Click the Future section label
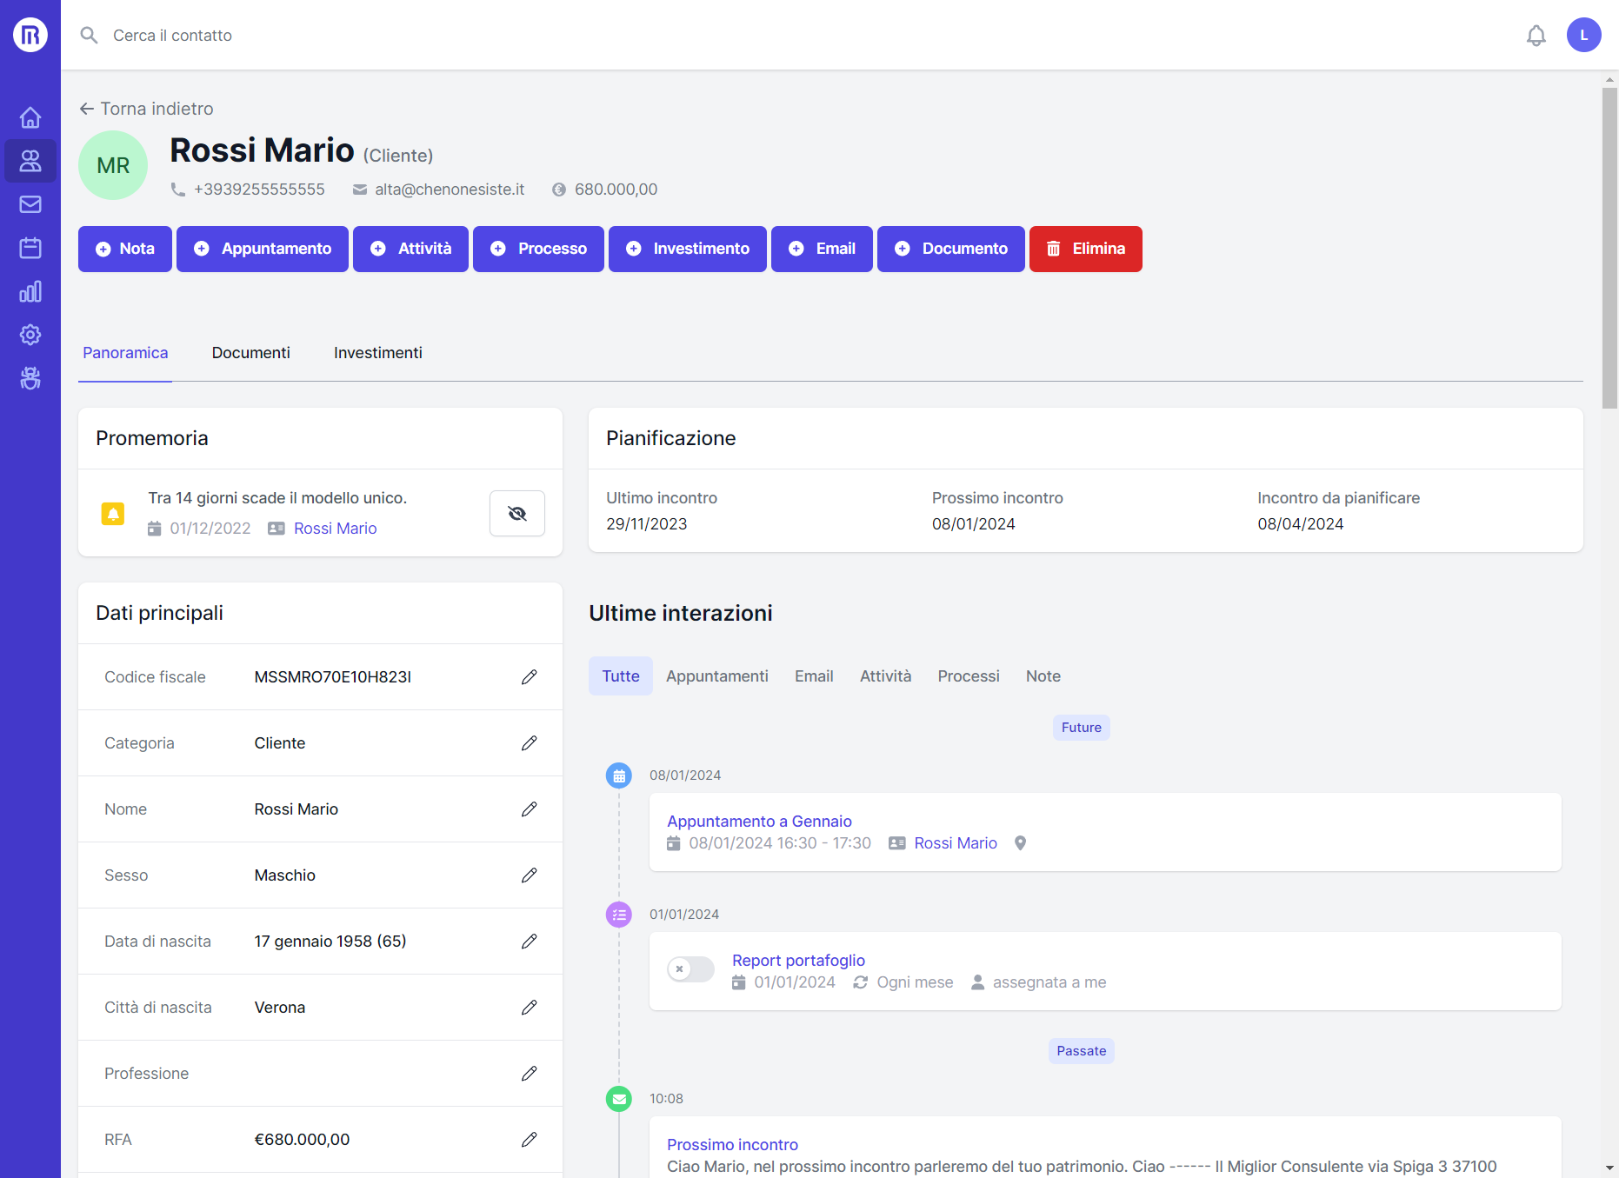 coord(1081,728)
